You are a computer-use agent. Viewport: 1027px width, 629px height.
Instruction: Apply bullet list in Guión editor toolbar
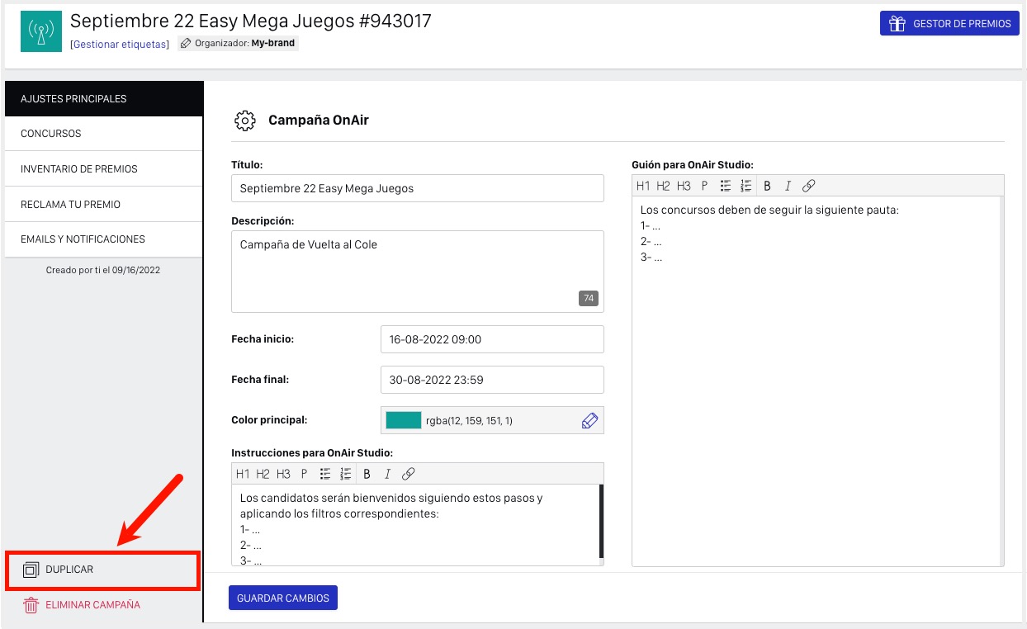(726, 186)
